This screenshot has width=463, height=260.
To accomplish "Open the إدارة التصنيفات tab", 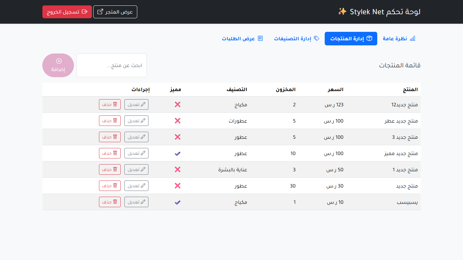I will [297, 39].
